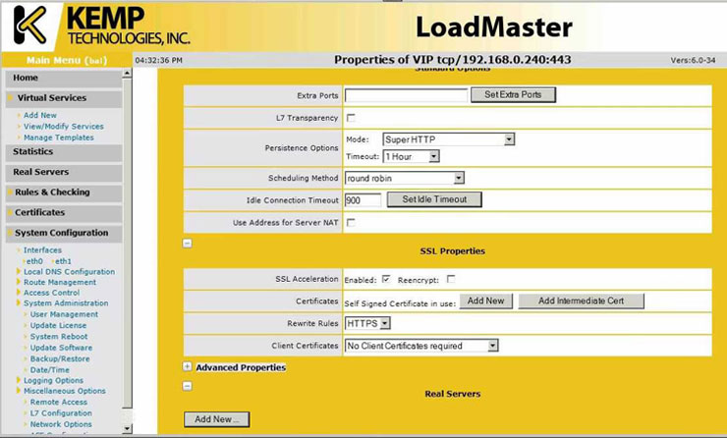Viewport: 727px width, 438px height.
Task: Open the Client Certificates dropdown
Action: pos(421,346)
